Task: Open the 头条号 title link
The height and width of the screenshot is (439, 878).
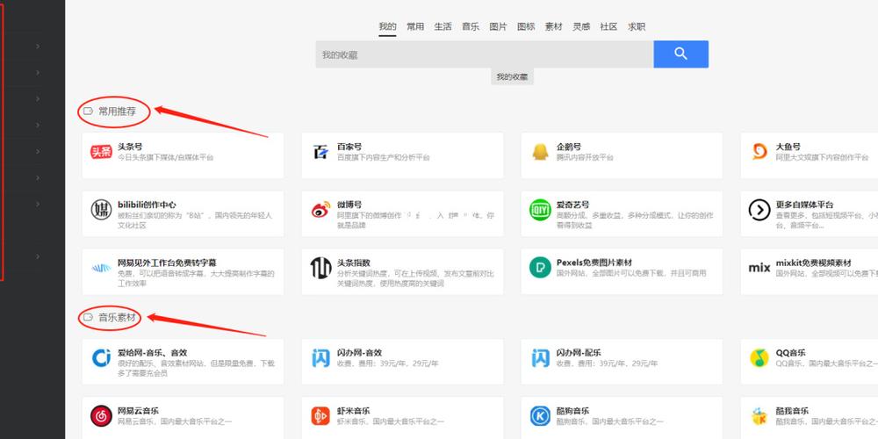Action: (x=130, y=147)
